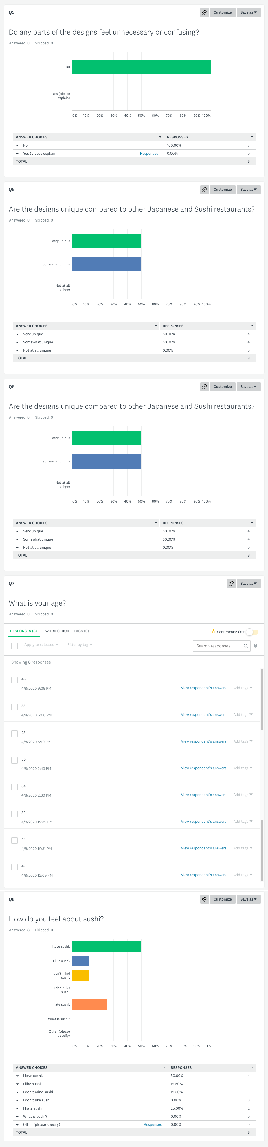Click the Customize button on Q5

223,12
